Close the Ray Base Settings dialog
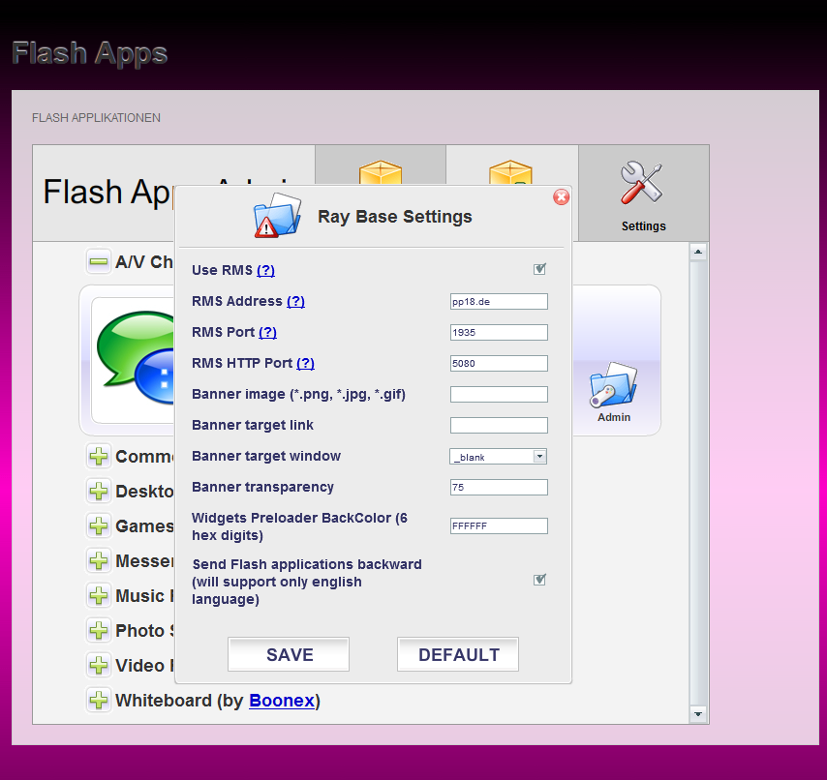The width and height of the screenshot is (827, 780). pyautogui.click(x=561, y=197)
